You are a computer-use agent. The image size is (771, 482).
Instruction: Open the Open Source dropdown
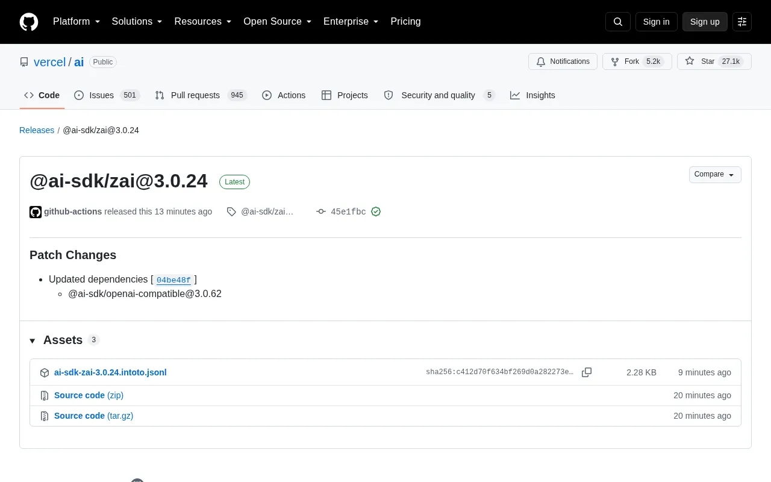pos(278,22)
